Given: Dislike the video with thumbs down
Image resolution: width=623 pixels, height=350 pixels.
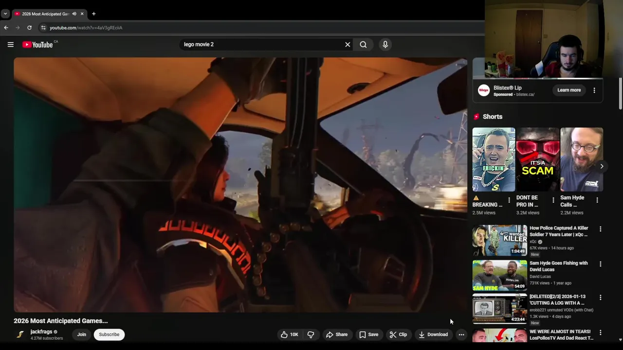Looking at the screenshot, I should point(311,334).
